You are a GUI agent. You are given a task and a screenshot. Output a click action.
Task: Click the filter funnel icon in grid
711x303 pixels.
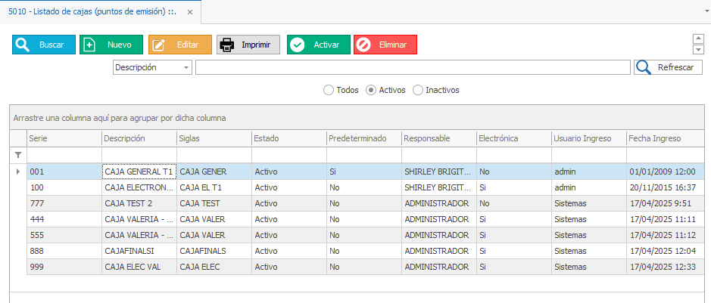(18, 155)
